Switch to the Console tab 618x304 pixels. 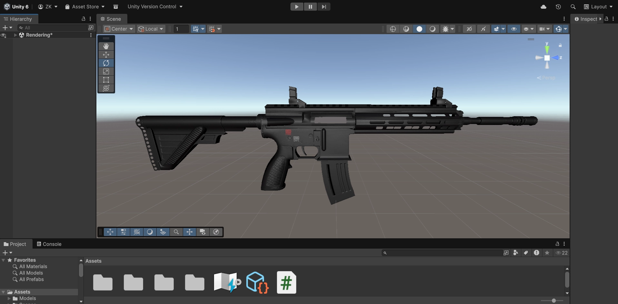coord(49,244)
